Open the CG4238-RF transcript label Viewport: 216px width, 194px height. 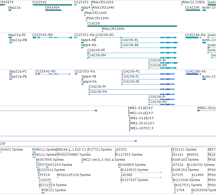pos(96,50)
